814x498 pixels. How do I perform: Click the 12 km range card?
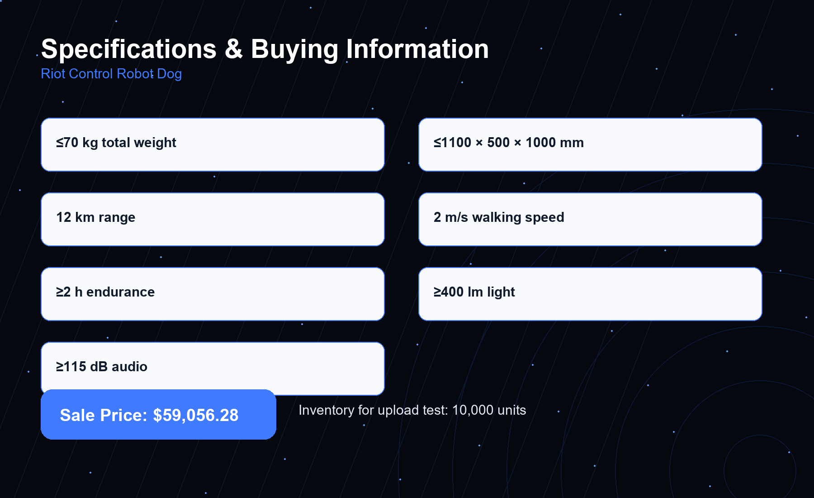(213, 220)
